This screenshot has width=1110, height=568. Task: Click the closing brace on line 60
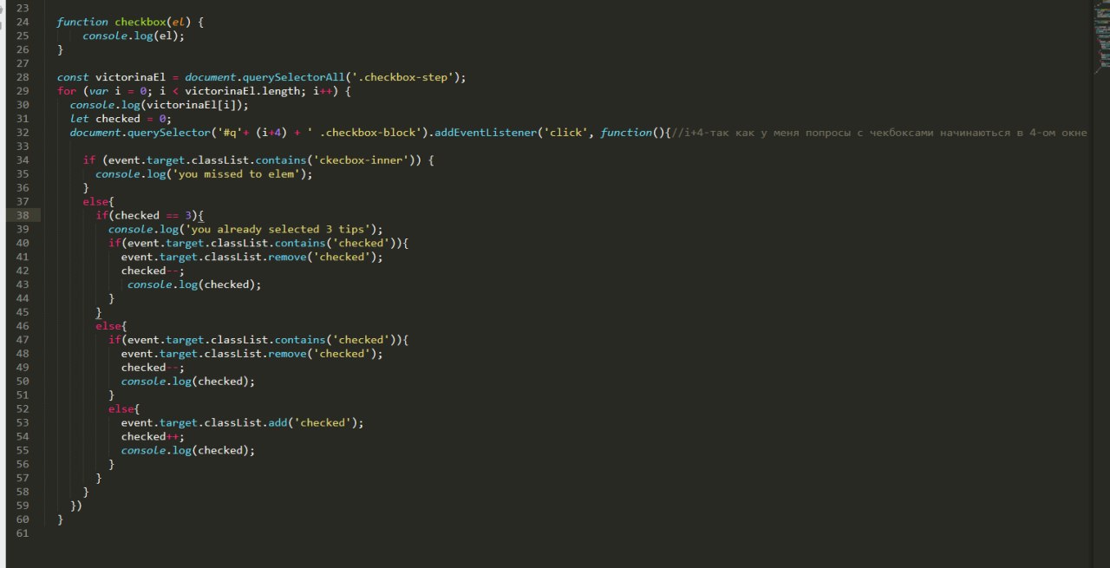[x=61, y=519]
